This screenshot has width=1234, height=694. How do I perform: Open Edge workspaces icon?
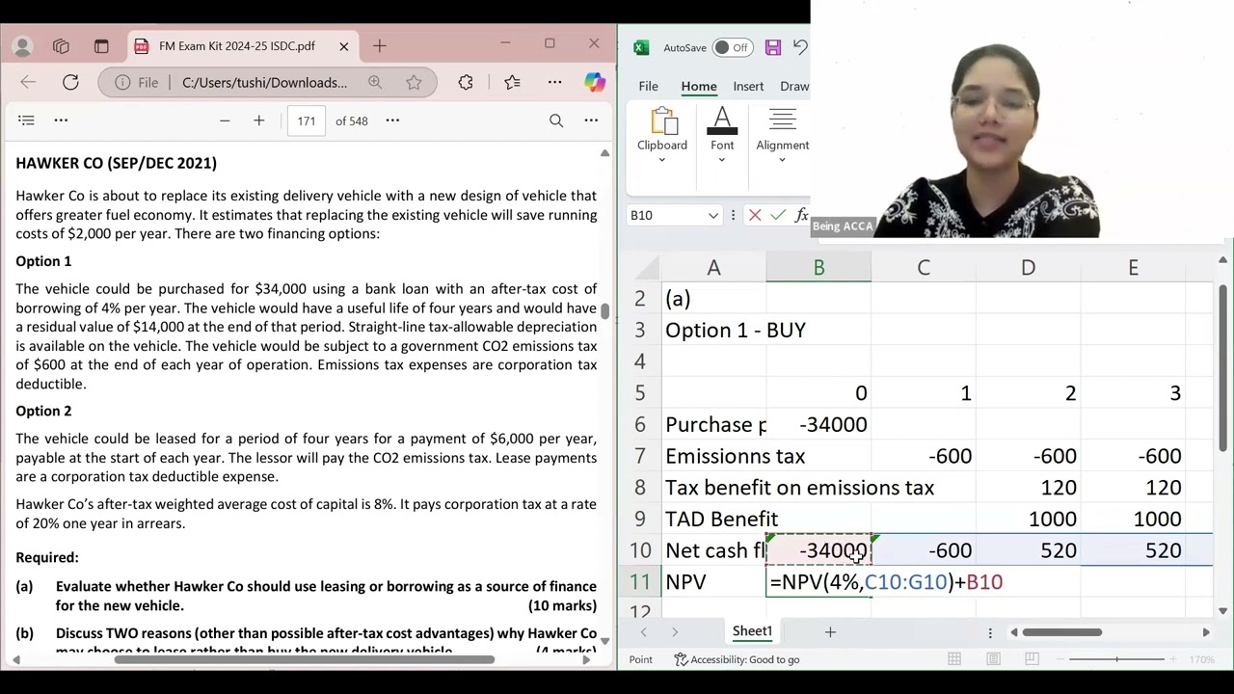pyautogui.click(x=61, y=46)
